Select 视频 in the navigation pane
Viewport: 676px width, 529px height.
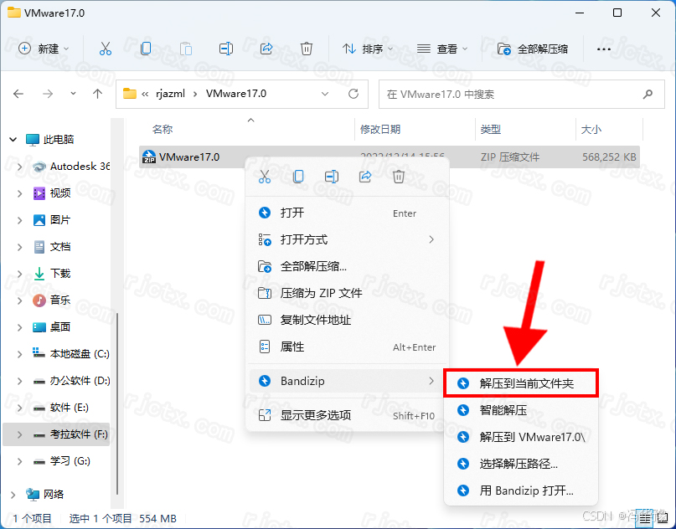click(x=60, y=193)
